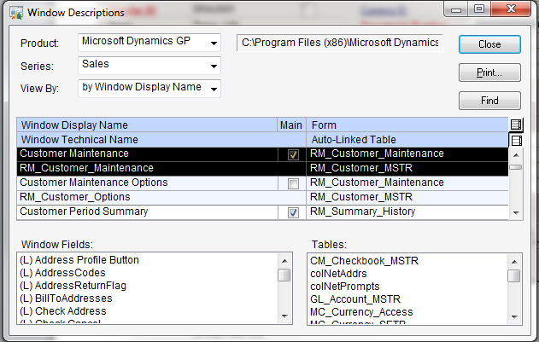Click the Close button

[x=489, y=44]
